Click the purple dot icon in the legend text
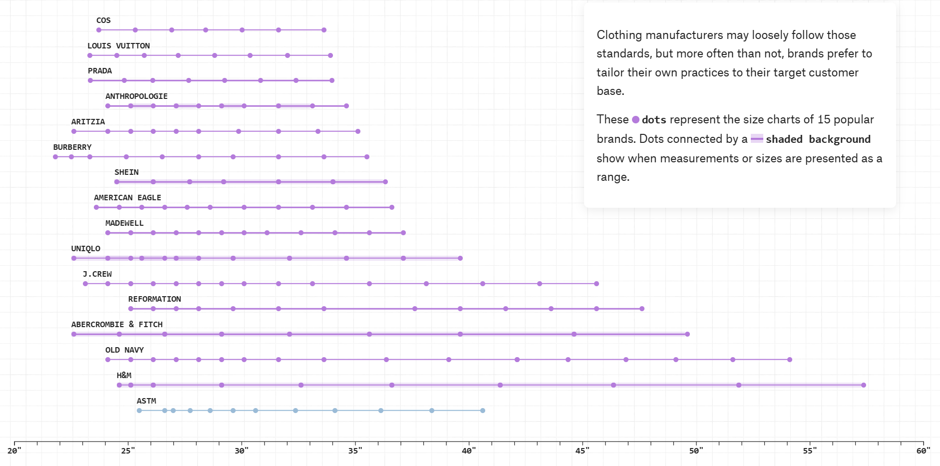Image resolution: width=940 pixels, height=466 pixels. 635,120
